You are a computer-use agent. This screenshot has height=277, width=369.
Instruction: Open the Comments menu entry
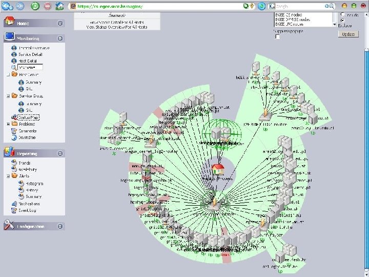click(x=28, y=131)
